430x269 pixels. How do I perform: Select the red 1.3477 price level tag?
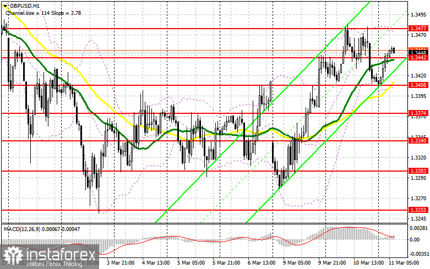click(x=418, y=29)
